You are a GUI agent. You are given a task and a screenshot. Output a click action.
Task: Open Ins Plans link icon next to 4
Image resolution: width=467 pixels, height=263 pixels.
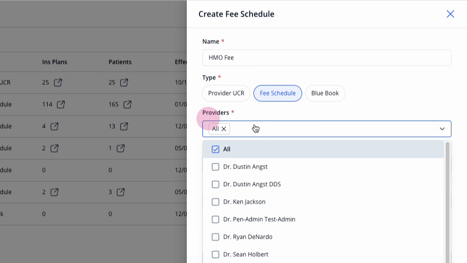pyautogui.click(x=54, y=126)
